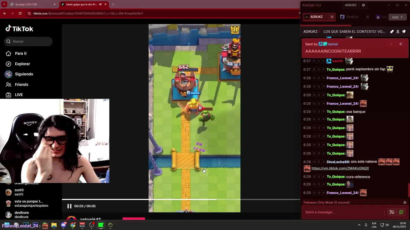Open File Explorer from taskbar
The image size is (410, 230).
pos(54,225)
